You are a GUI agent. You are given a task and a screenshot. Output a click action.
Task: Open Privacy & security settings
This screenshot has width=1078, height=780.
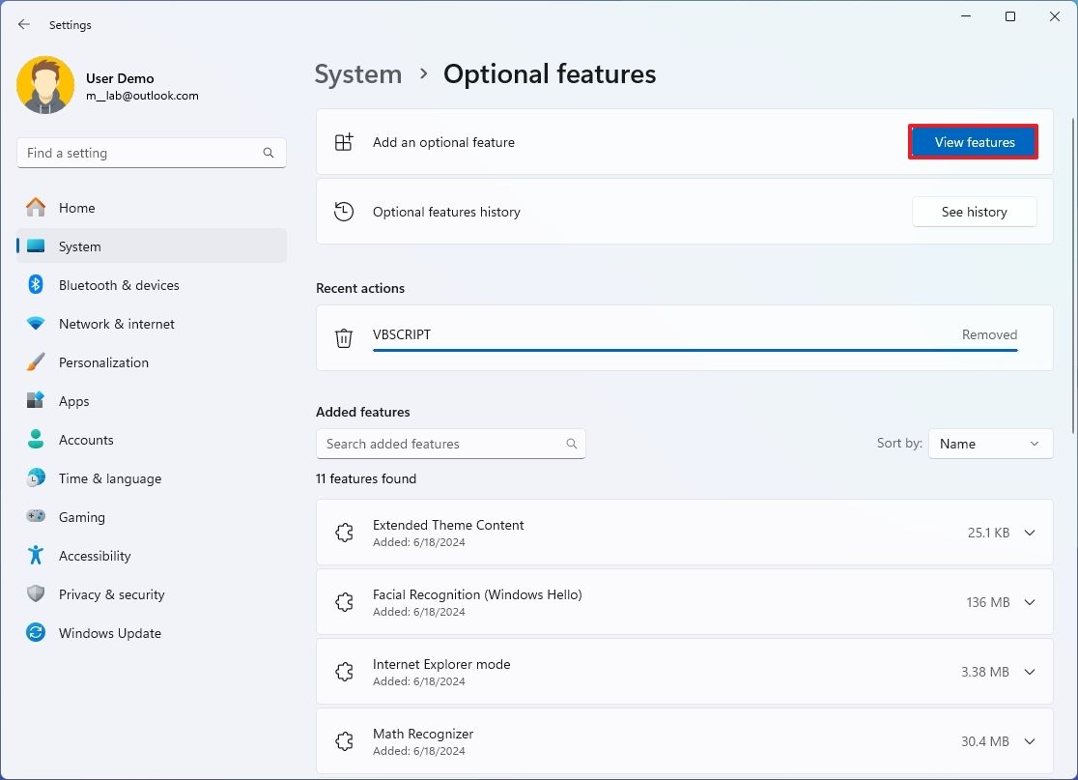(x=111, y=594)
